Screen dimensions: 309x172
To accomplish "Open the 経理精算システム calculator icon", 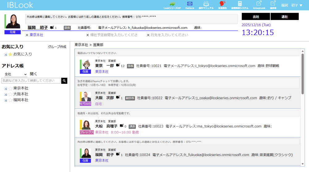I will coord(240,4).
